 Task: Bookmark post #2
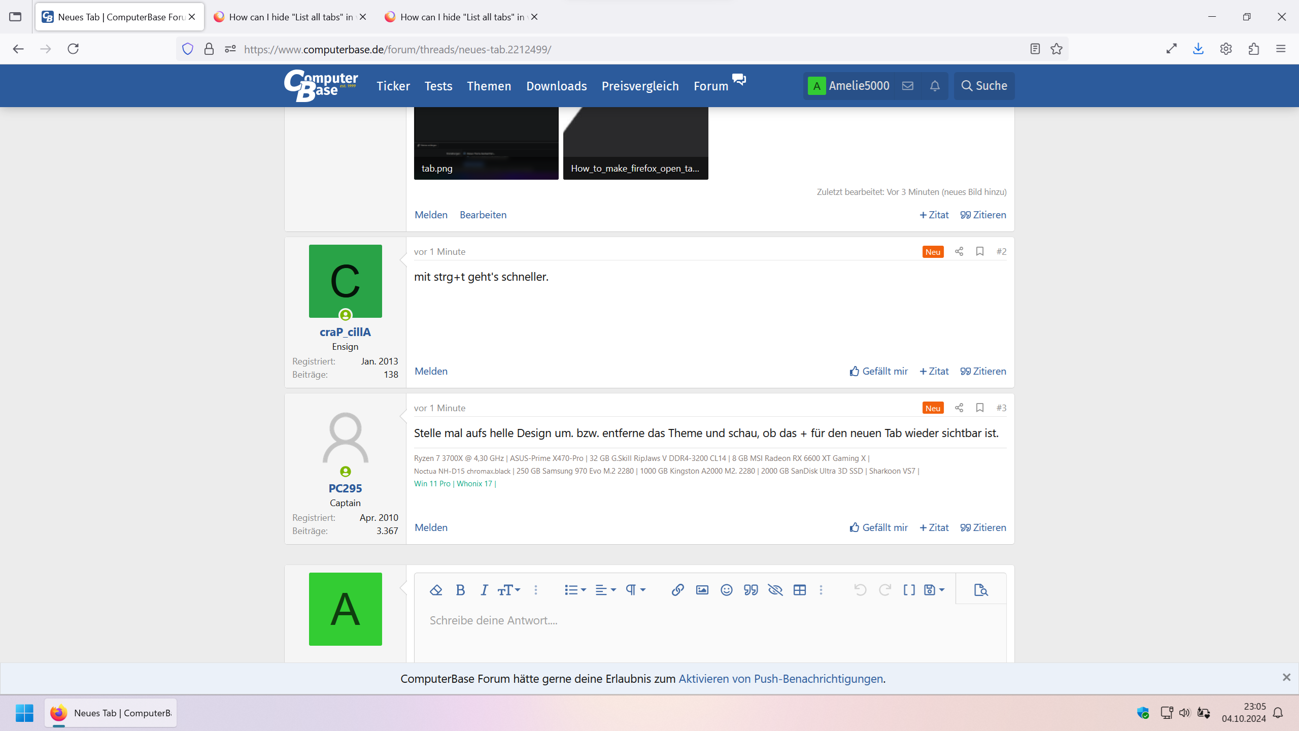click(980, 251)
